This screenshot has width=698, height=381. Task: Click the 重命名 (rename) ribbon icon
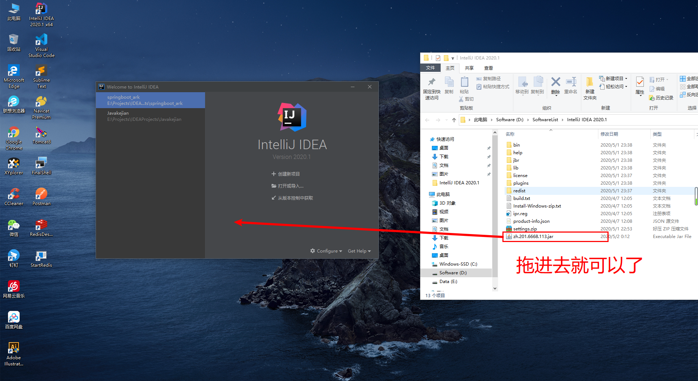pyautogui.click(x=571, y=86)
